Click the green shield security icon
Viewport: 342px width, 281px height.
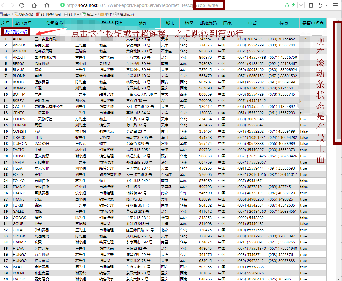pos(62,5)
